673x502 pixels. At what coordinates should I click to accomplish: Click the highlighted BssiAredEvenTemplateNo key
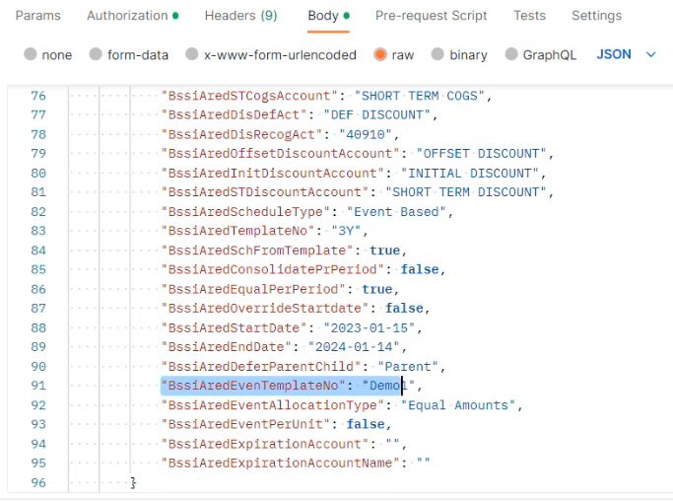pyautogui.click(x=253, y=386)
